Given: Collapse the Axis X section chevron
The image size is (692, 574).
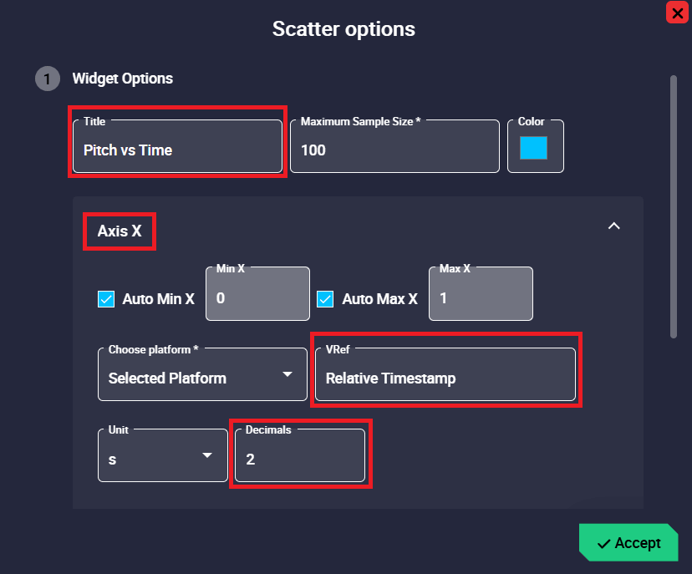Looking at the screenshot, I should (x=613, y=226).
